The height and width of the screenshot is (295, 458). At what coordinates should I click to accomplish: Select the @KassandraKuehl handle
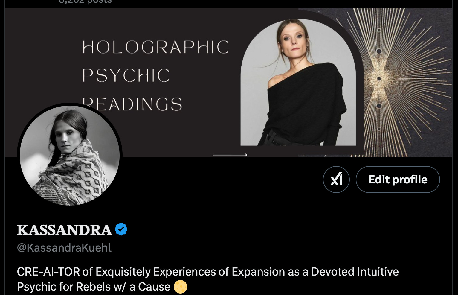[x=64, y=248]
